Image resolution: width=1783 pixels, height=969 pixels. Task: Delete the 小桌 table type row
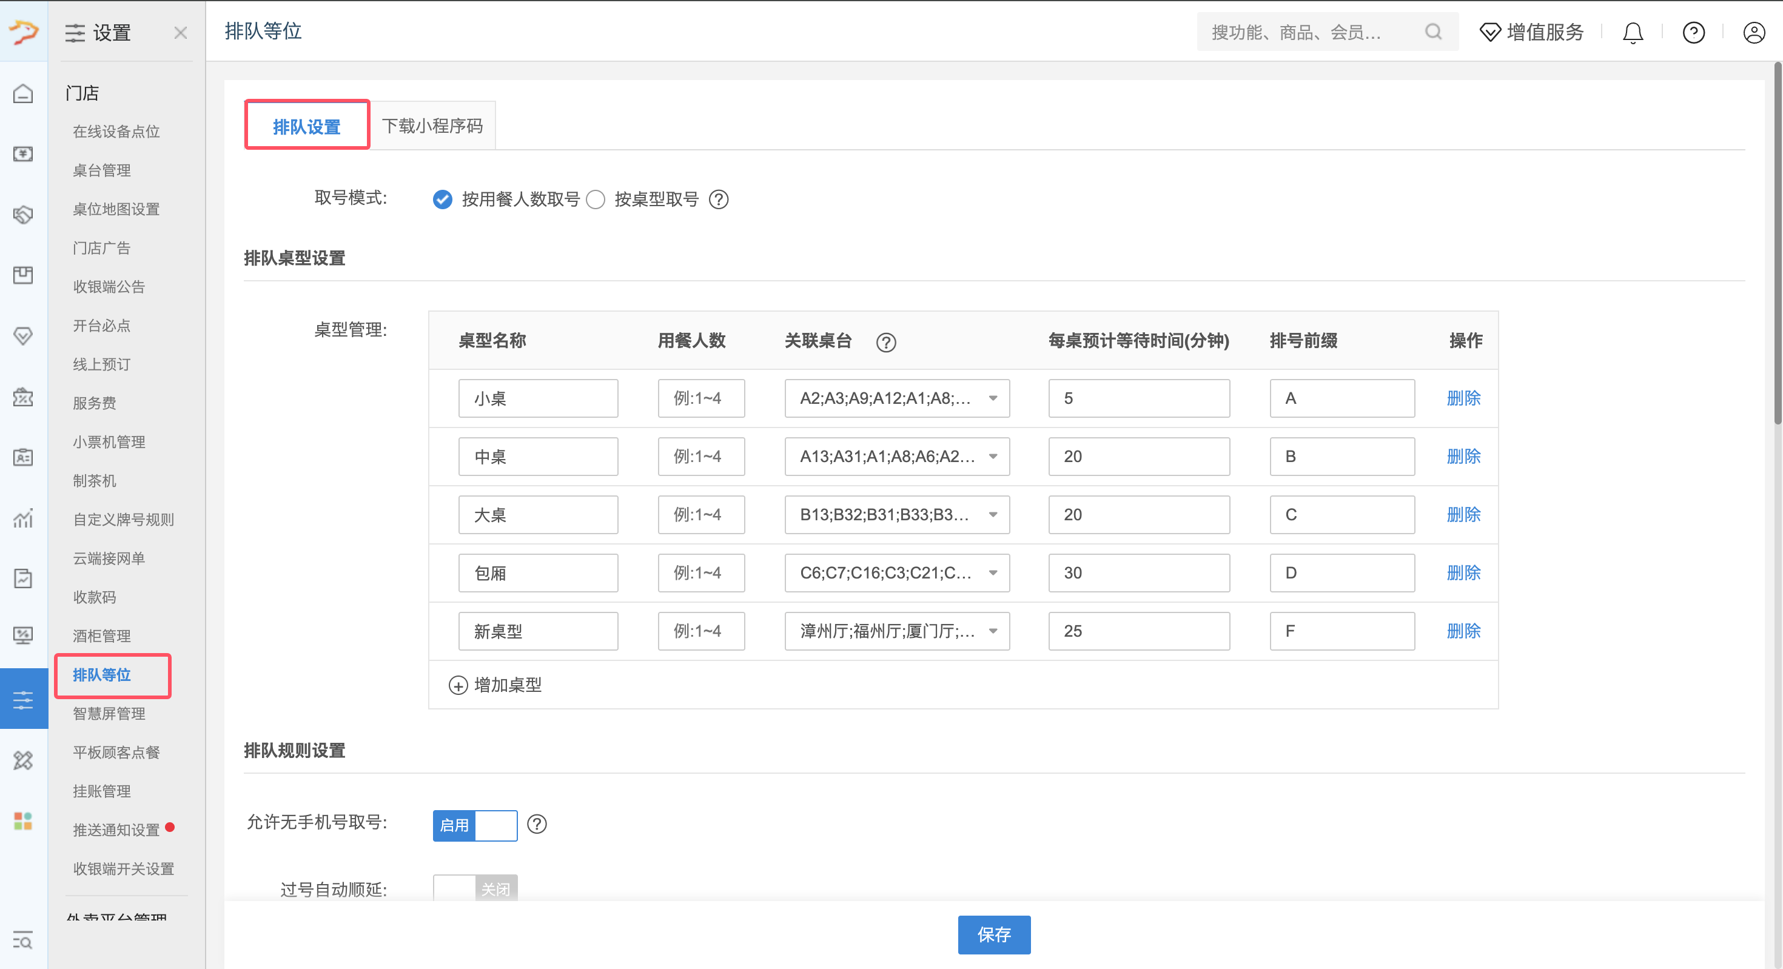click(1463, 398)
